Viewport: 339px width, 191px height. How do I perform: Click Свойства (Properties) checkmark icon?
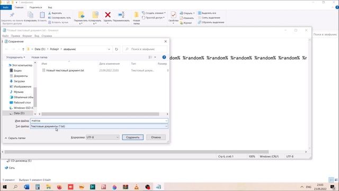coord(173,15)
